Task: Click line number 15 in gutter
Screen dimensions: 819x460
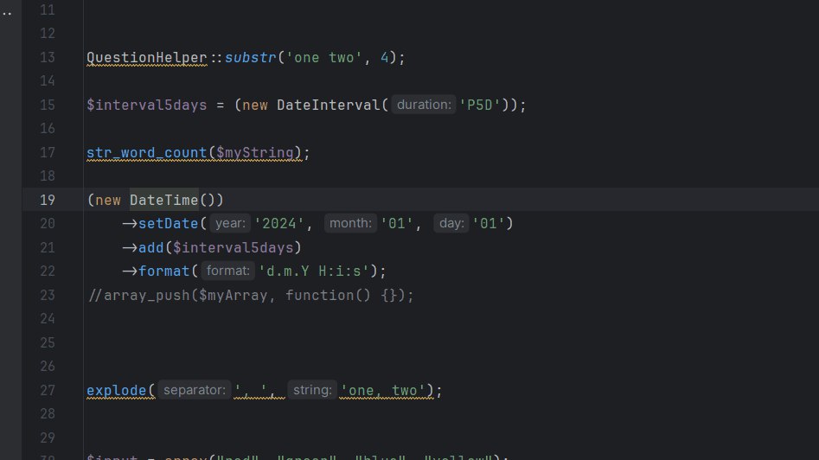Action: pos(47,105)
